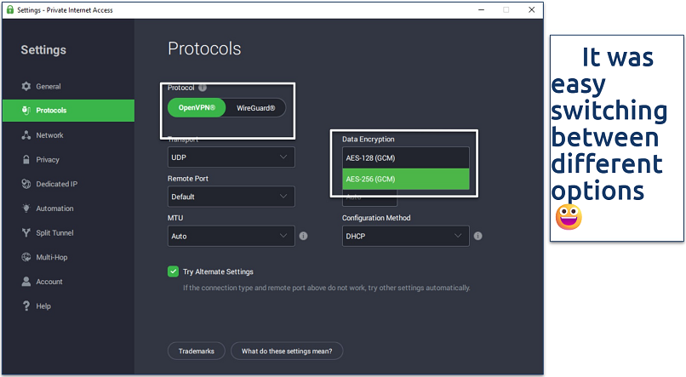Click the Configuration Method label

pos(376,218)
